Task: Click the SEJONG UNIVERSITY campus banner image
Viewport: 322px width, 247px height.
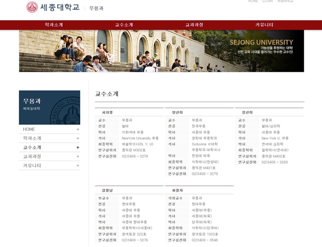Action: point(161,51)
